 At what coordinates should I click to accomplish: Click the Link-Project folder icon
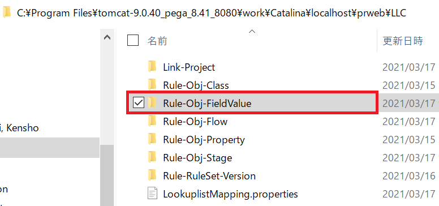coord(152,67)
